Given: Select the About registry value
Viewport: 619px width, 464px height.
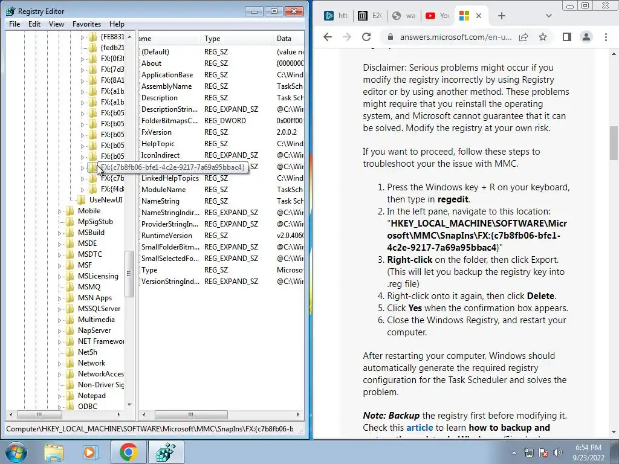Looking at the screenshot, I should pyautogui.click(x=151, y=63).
